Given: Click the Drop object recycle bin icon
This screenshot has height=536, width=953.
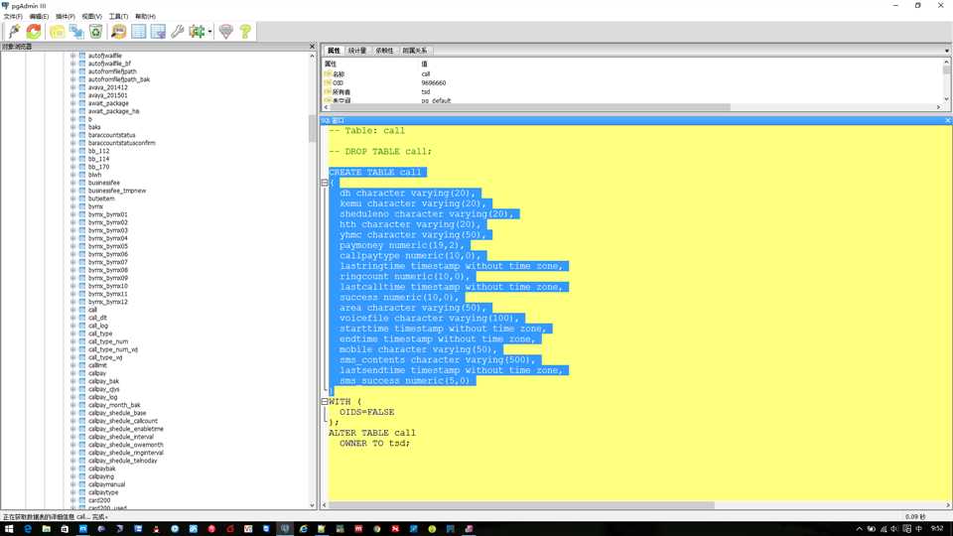Looking at the screenshot, I should tap(96, 31).
